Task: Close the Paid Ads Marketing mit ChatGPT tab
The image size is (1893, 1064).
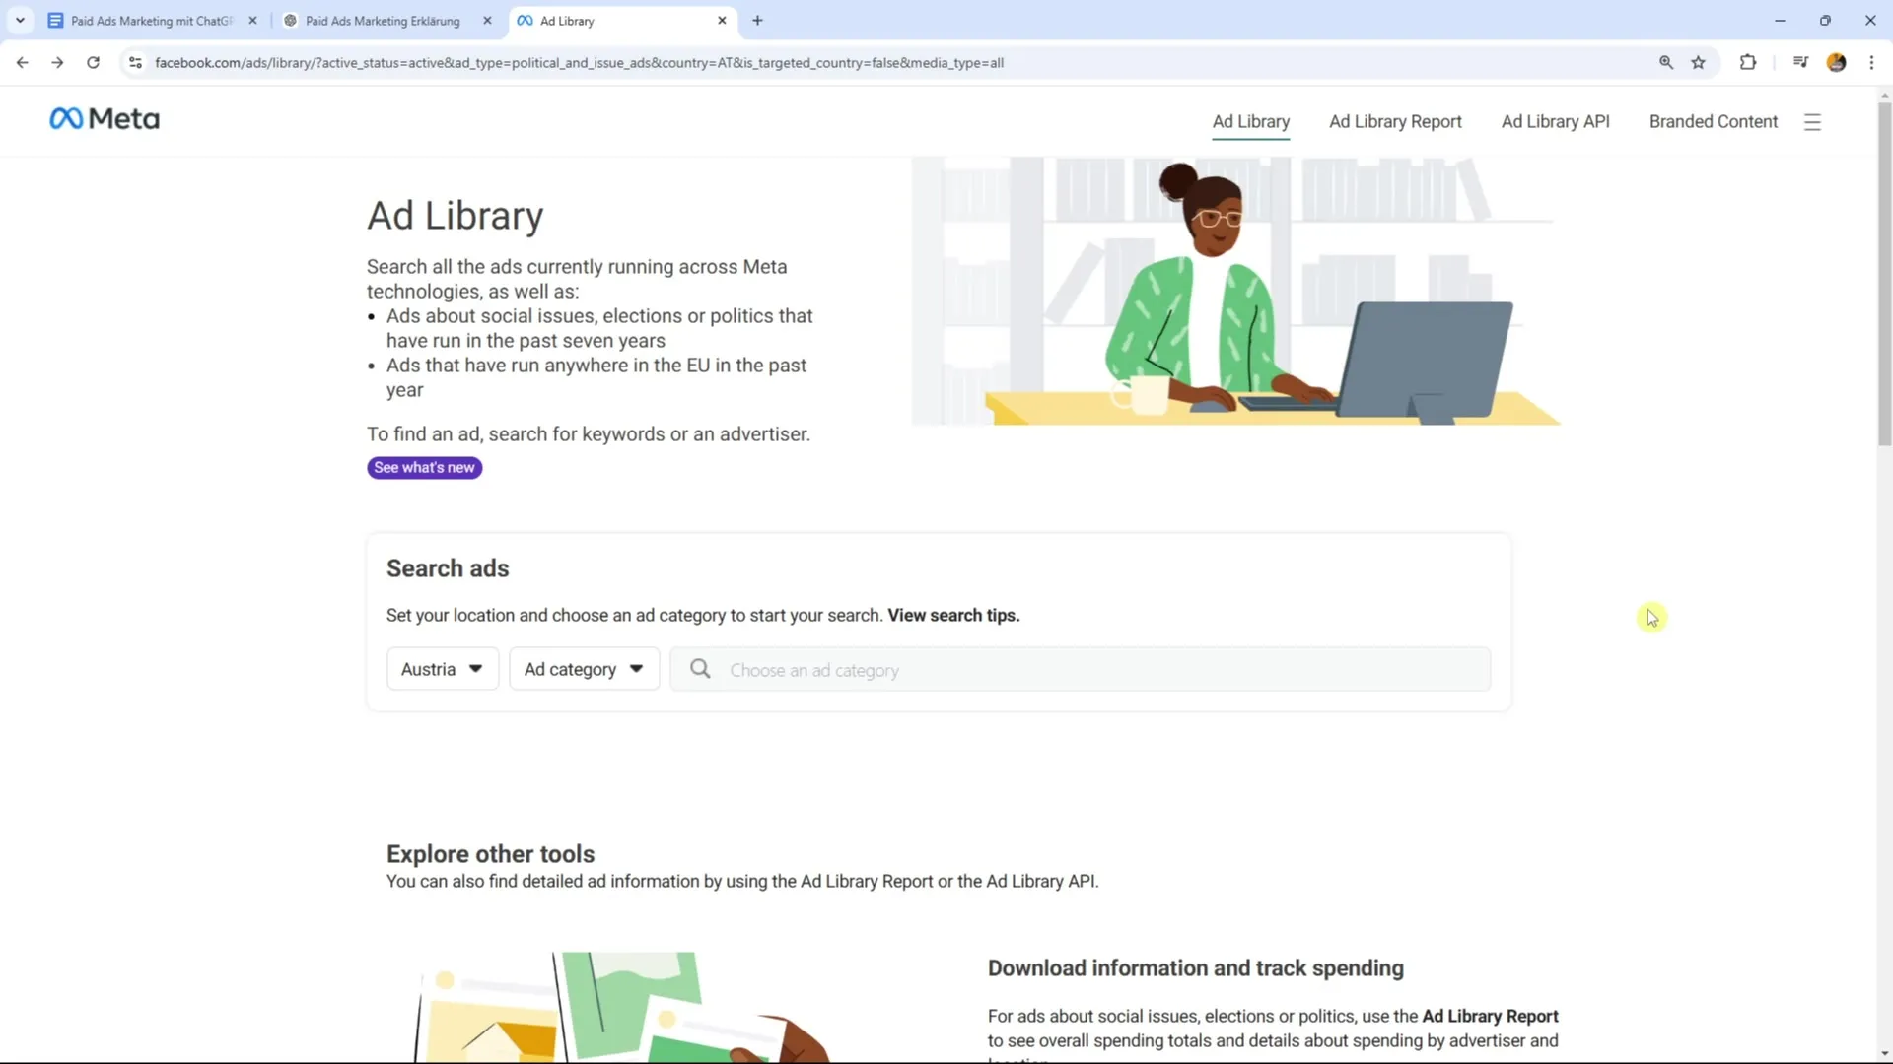Action: click(252, 20)
